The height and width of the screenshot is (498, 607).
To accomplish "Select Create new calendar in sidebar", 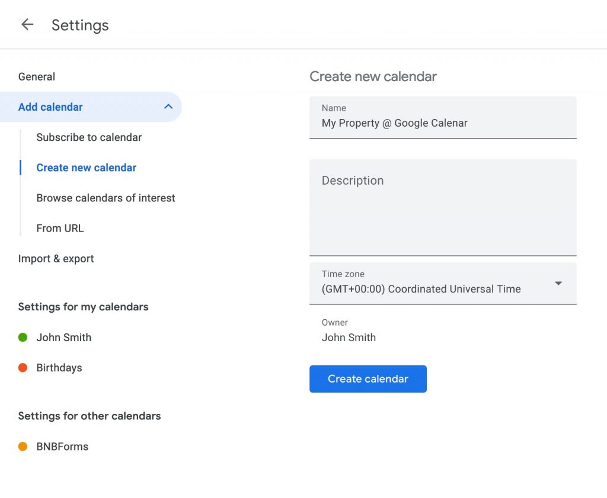I will (86, 168).
